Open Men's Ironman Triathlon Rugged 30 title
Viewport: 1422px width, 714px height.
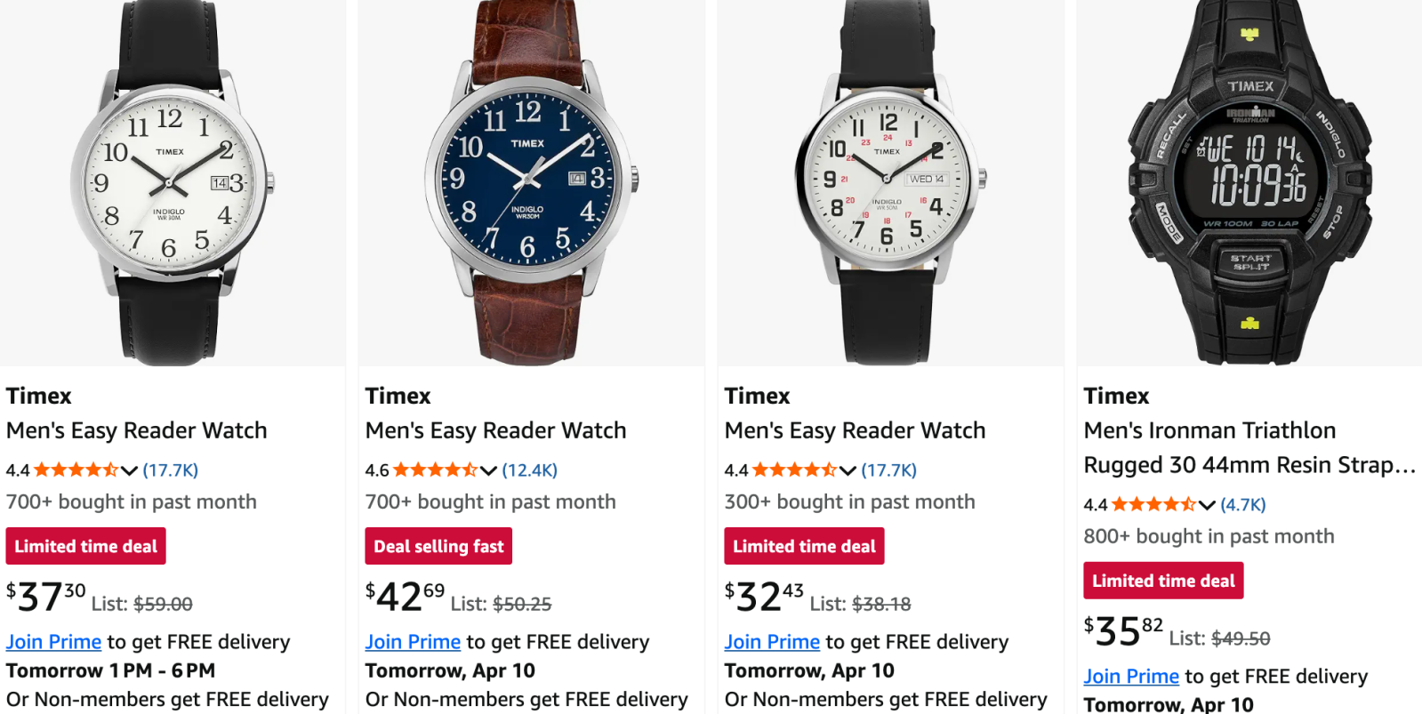[1249, 447]
